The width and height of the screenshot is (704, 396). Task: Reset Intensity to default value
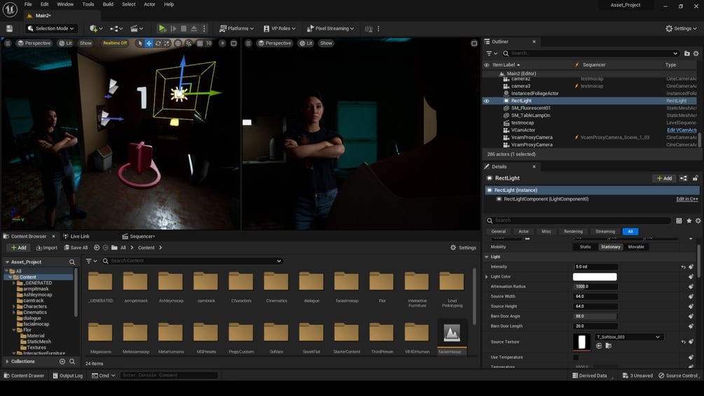[683, 267]
